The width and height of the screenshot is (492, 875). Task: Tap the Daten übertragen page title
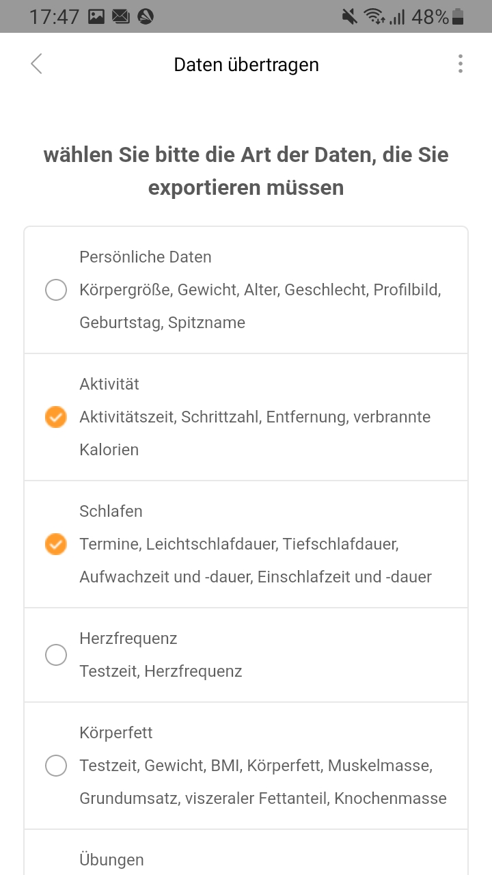(x=246, y=64)
